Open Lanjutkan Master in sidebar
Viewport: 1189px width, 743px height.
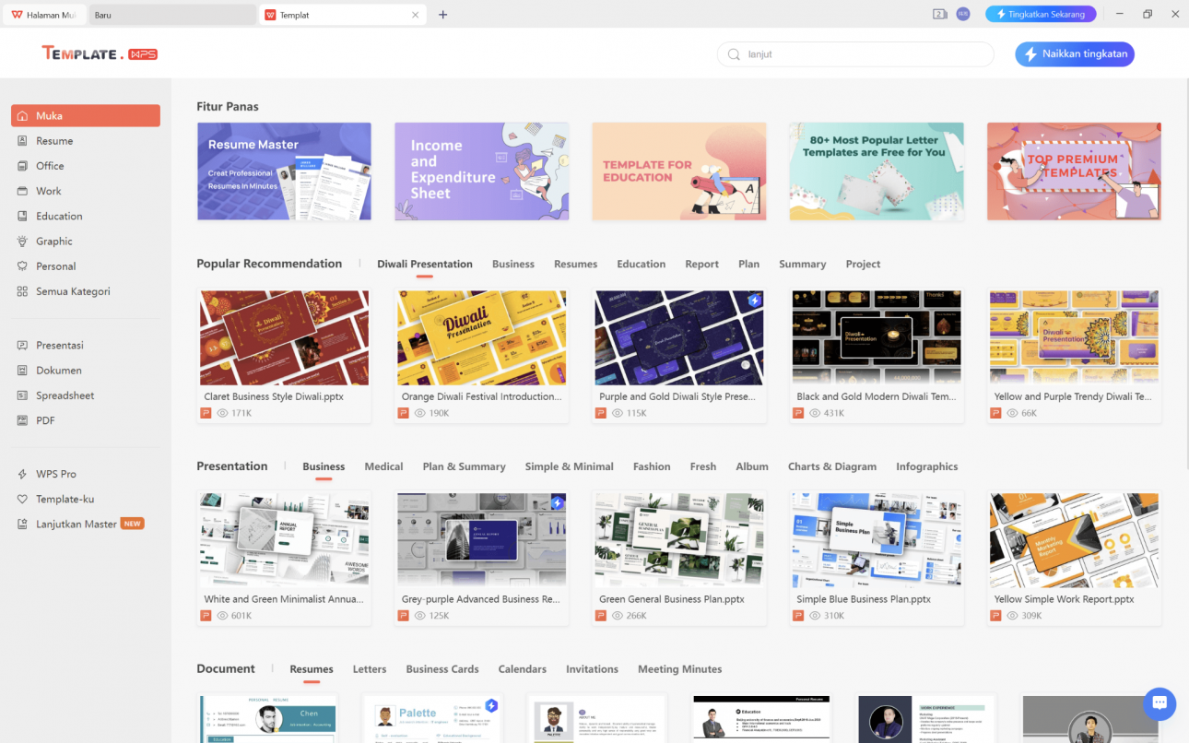click(x=77, y=524)
